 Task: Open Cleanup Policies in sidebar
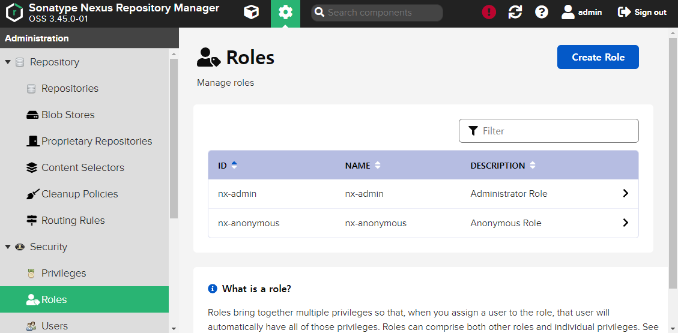(79, 194)
